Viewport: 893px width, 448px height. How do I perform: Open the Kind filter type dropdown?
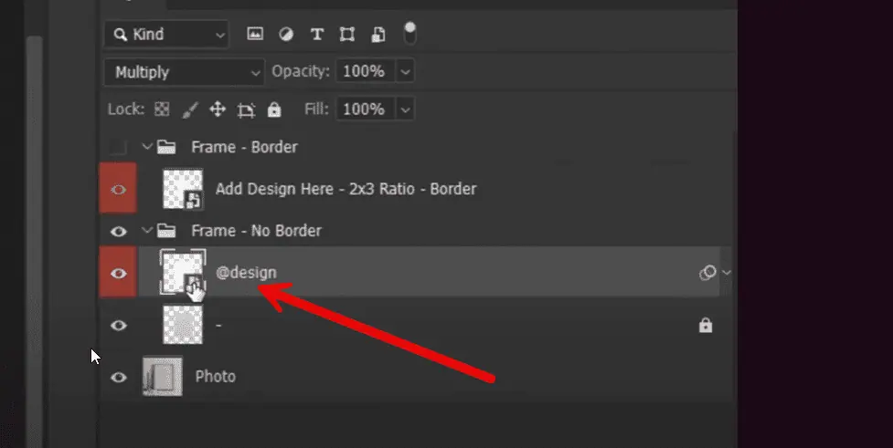(x=165, y=35)
